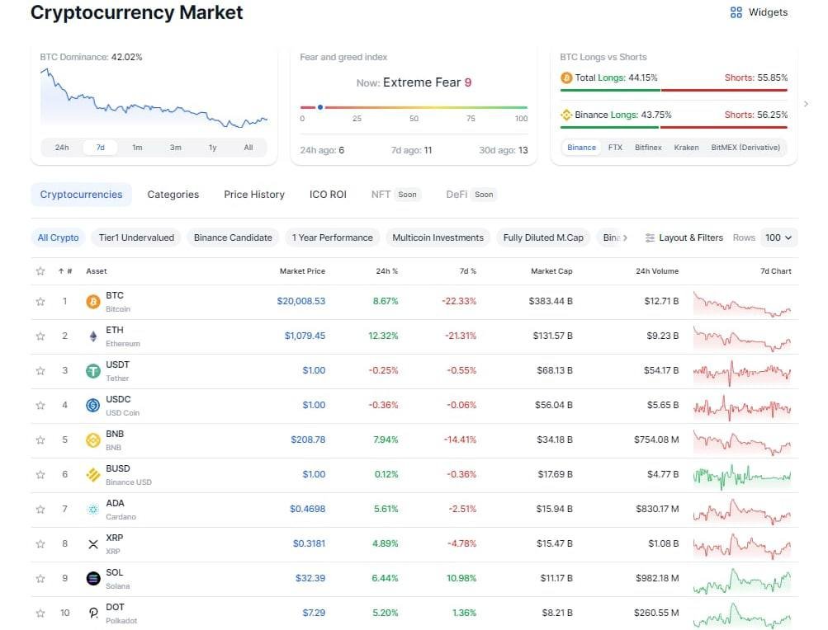Expand more filter chips with chevron
This screenshot has width=828, height=630.
click(x=625, y=238)
